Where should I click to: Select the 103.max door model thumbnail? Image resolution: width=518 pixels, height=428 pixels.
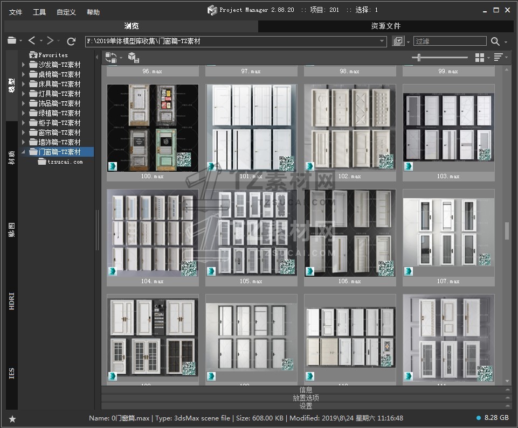pos(448,128)
